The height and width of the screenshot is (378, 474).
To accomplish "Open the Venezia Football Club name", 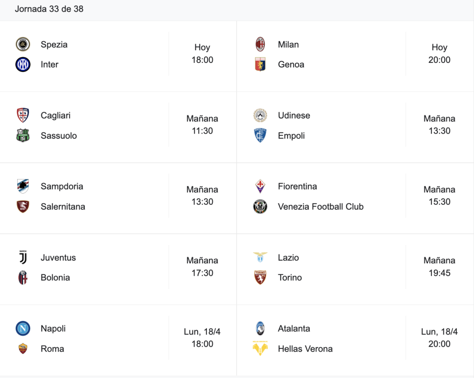I will pyautogui.click(x=321, y=207).
